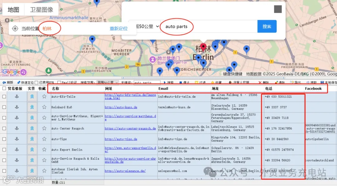
Task: Click the 删除 delete toolbar icon
Action: (x=260, y=82)
